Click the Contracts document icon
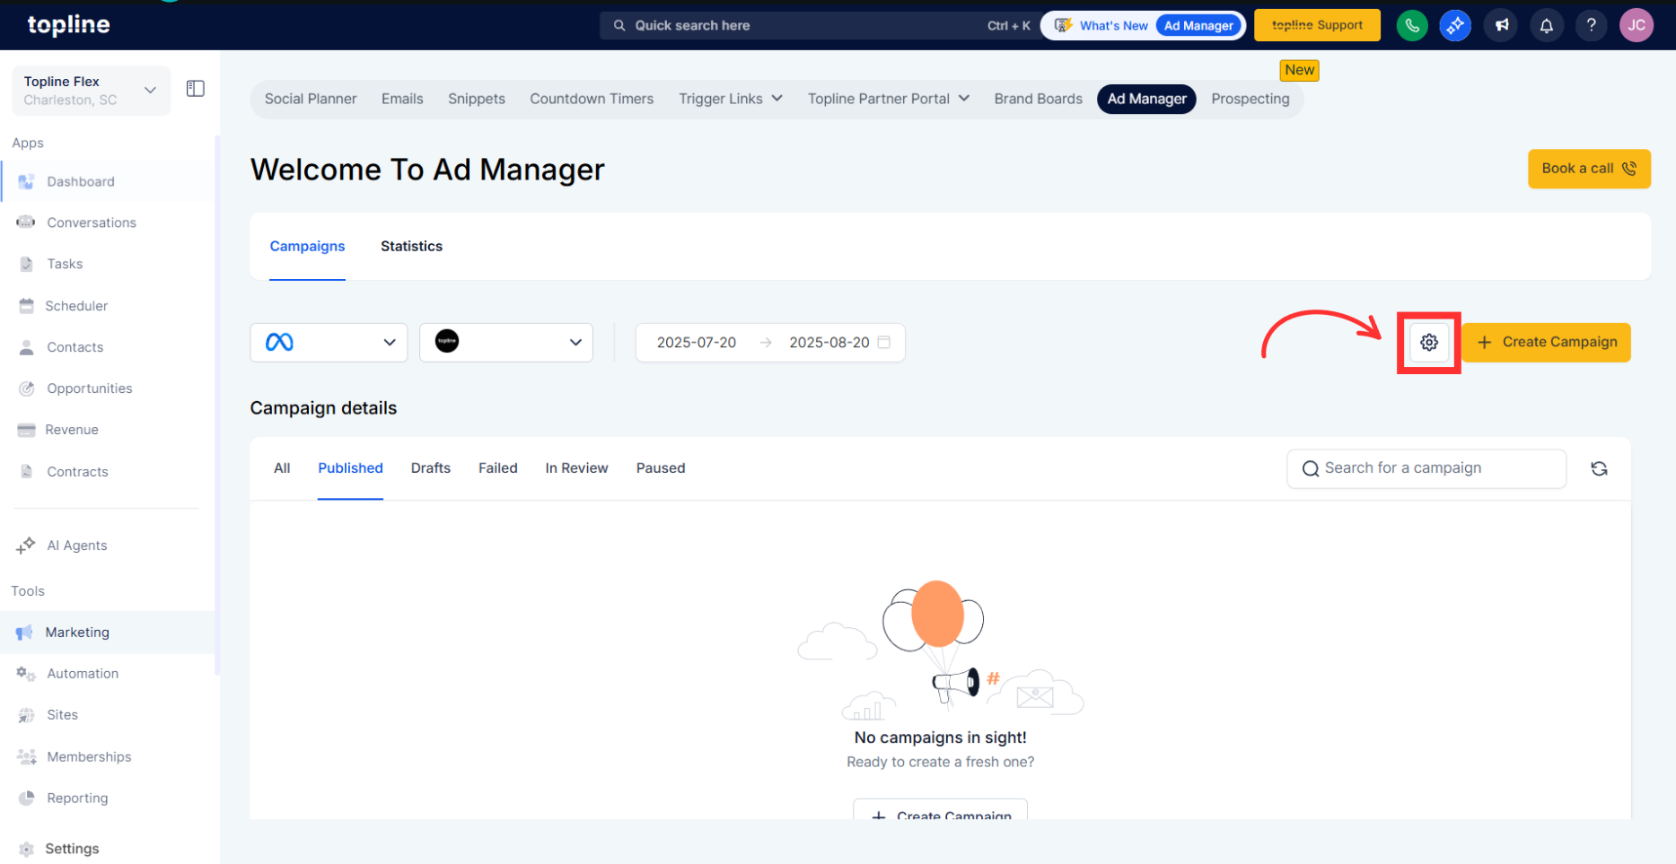The height and width of the screenshot is (864, 1676). tap(26, 472)
